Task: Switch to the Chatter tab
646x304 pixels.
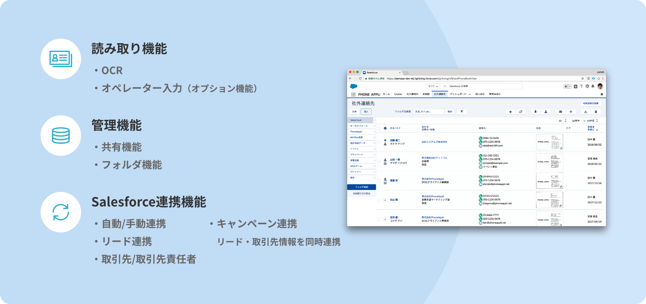Action: click(x=398, y=94)
